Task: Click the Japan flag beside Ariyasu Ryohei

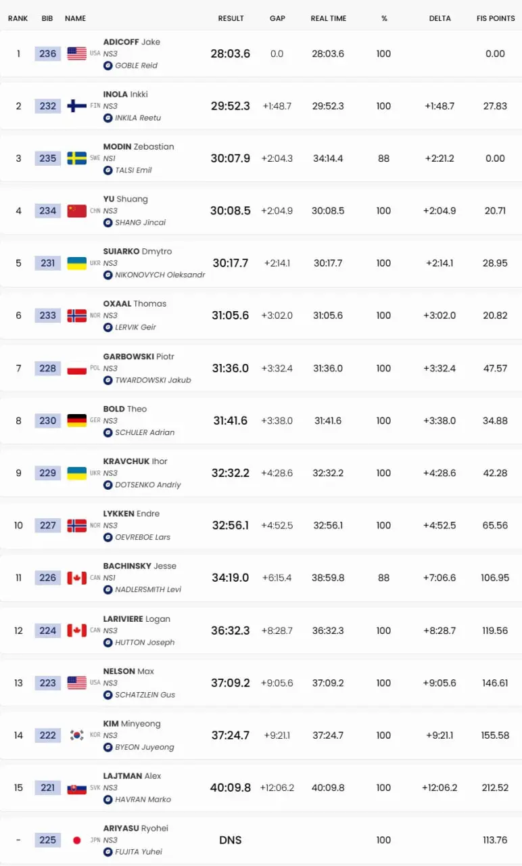Action: pyautogui.click(x=77, y=840)
